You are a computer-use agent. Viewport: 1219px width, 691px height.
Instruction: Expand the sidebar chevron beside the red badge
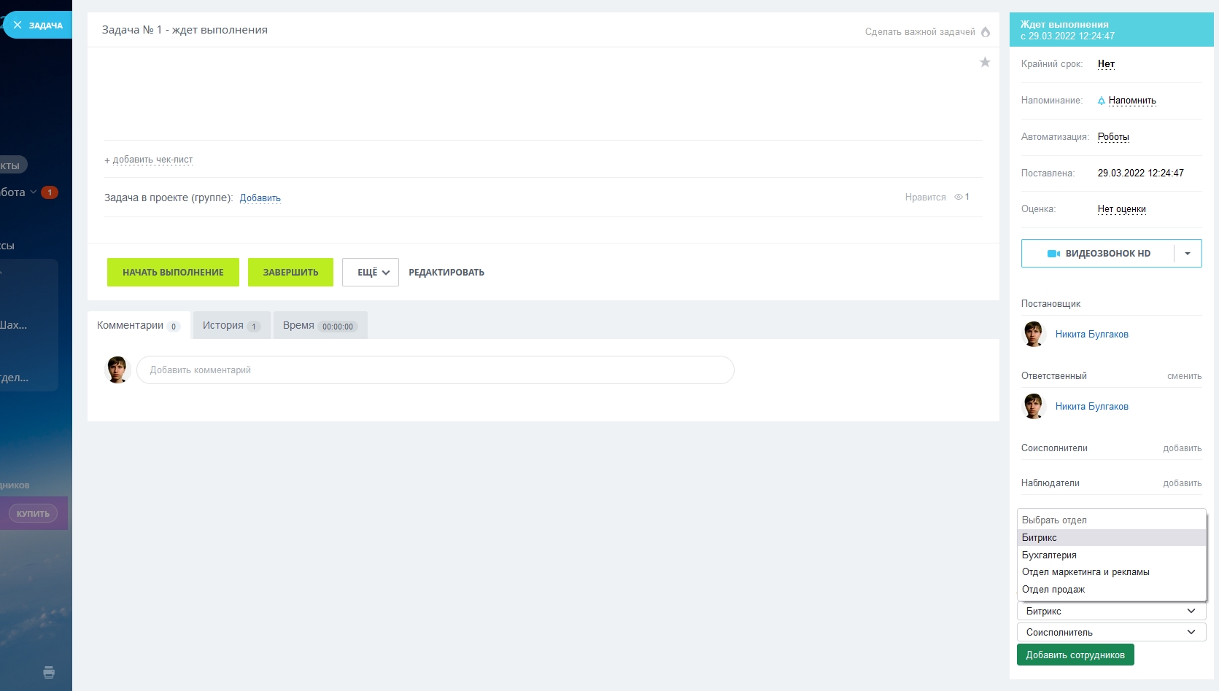pos(34,192)
